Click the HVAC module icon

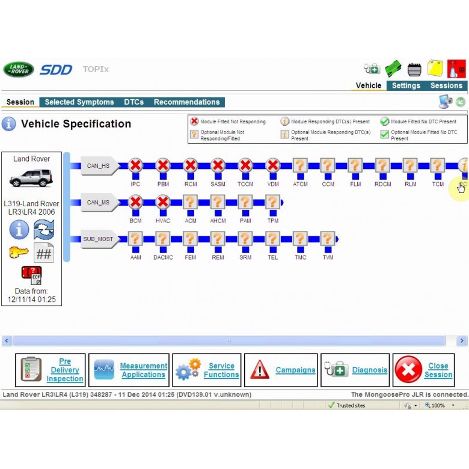(163, 202)
